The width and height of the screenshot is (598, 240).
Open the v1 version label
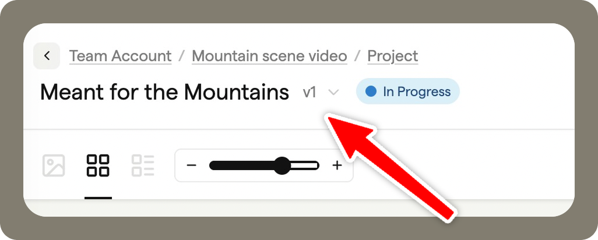(310, 92)
